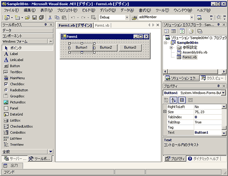Screen dimensions: 228x176
Task: Click Button2 on the Form1 designer
Action: pyautogui.click(x=106, y=47)
